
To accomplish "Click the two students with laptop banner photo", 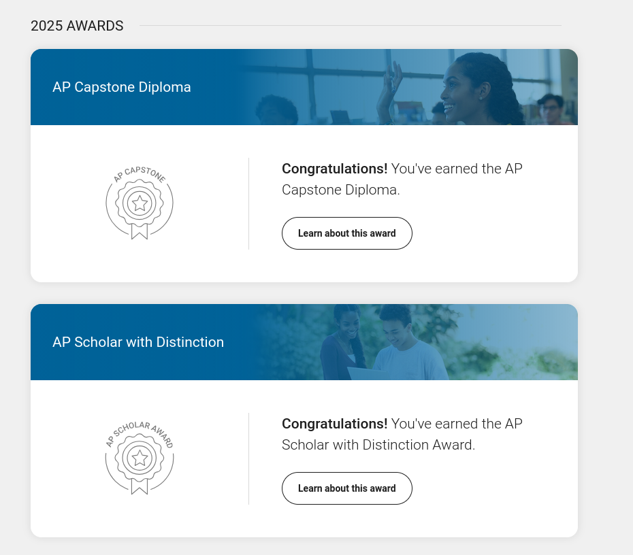I will [x=416, y=342].
